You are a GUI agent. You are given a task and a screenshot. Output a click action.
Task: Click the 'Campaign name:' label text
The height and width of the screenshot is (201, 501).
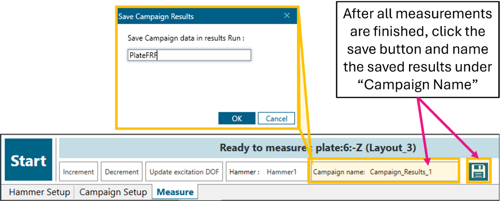pos(339,172)
